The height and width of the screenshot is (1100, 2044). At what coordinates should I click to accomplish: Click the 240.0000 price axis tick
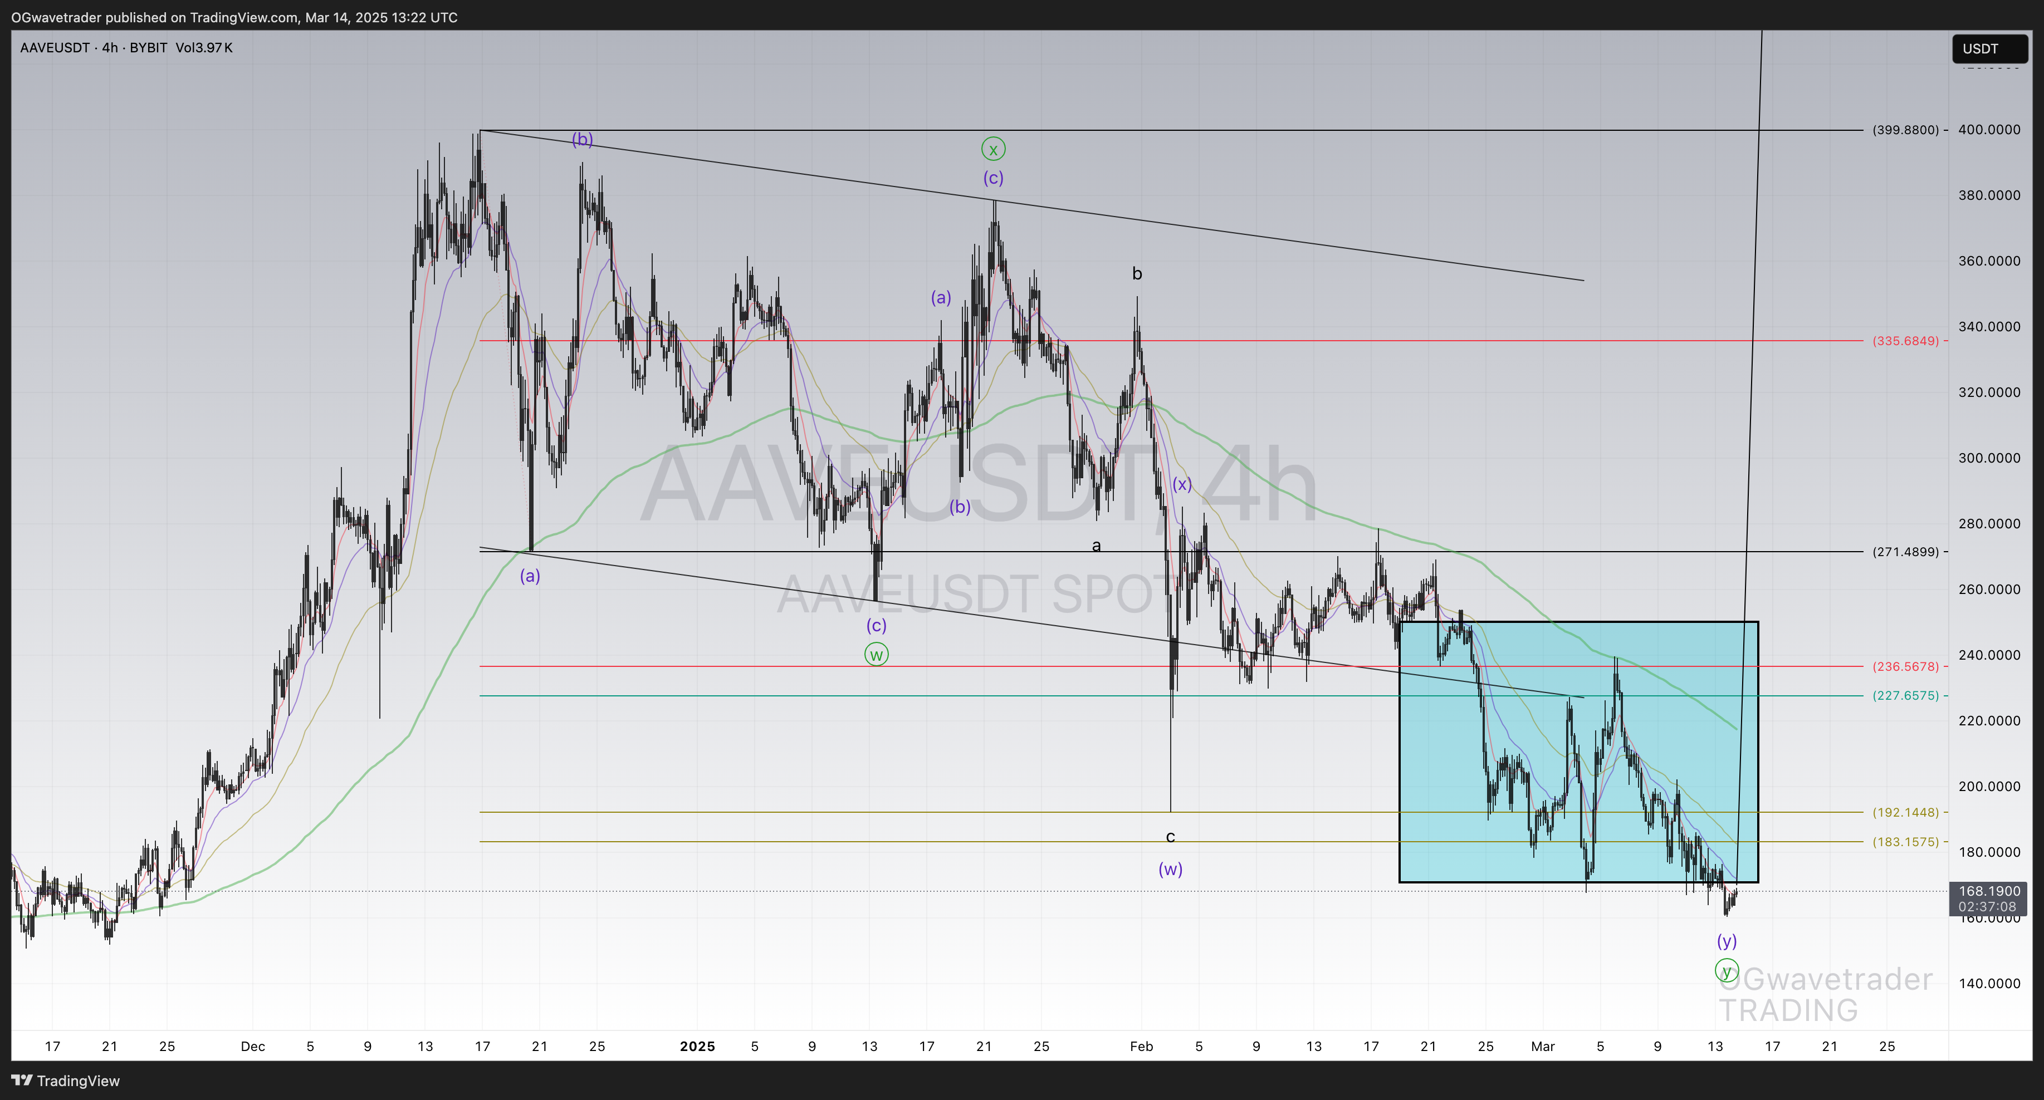(1989, 655)
